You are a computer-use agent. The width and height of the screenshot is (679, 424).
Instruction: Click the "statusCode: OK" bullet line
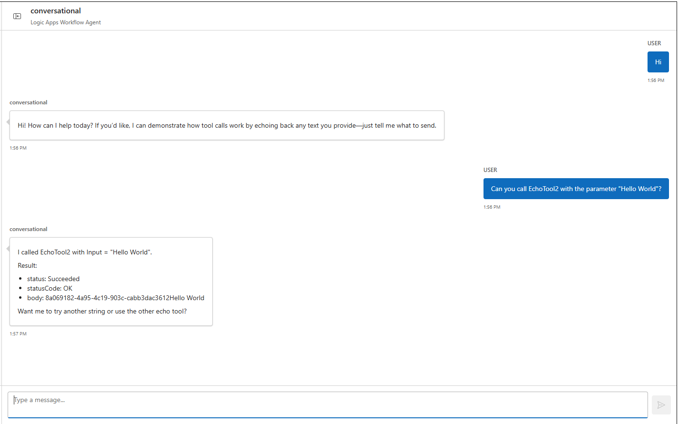tap(50, 288)
